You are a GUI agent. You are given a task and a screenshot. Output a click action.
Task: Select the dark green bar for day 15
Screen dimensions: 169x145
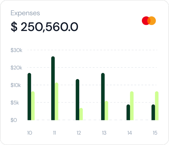point(153,112)
